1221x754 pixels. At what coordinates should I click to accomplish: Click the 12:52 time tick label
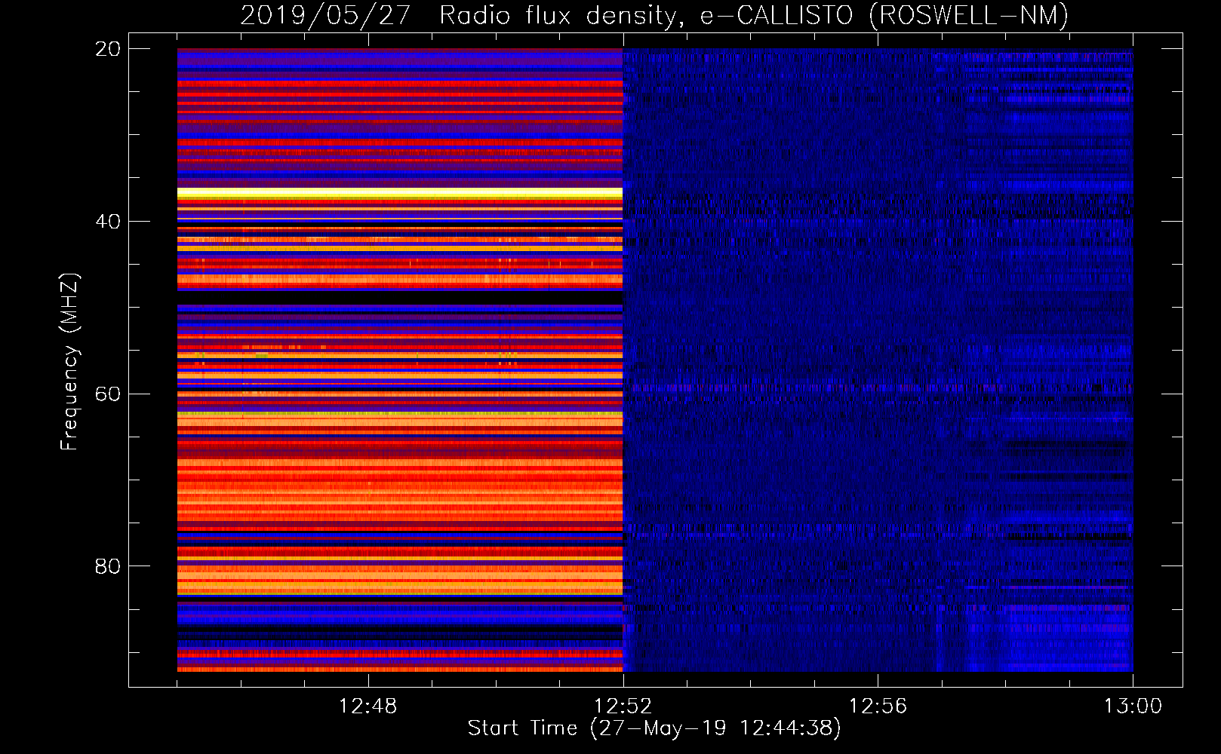pyautogui.click(x=623, y=706)
